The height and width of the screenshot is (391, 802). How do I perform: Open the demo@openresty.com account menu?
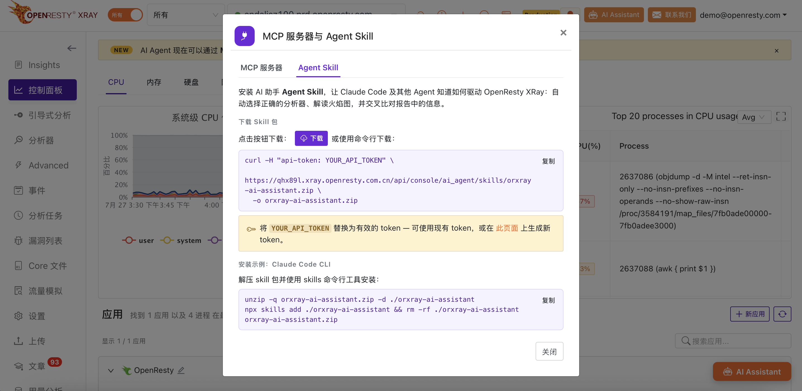[x=743, y=15]
